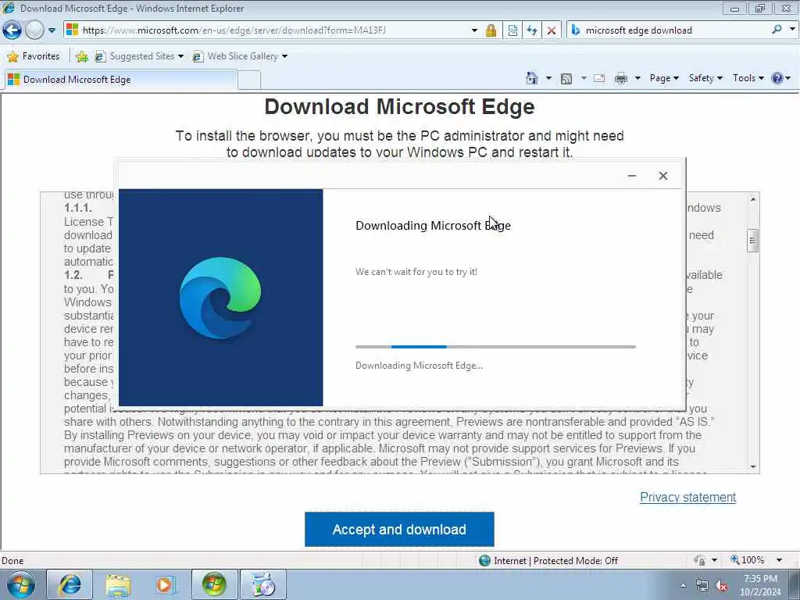The height and width of the screenshot is (600, 800).
Task: Expand the address bar autocomplete dropdown
Action: pyautogui.click(x=474, y=30)
